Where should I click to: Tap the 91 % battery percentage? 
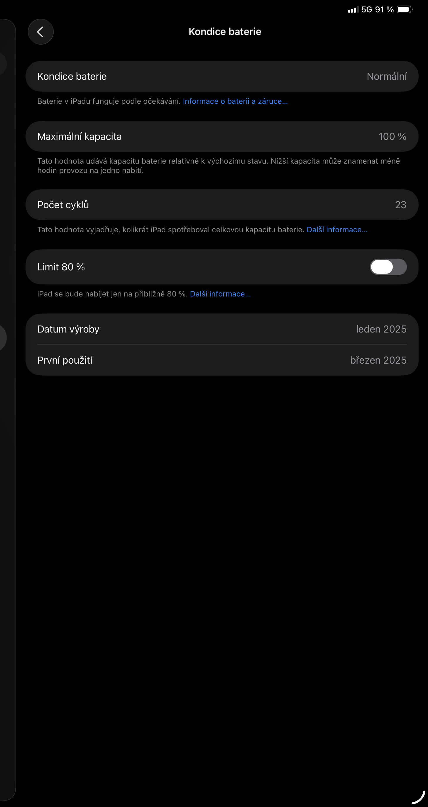coord(384,10)
